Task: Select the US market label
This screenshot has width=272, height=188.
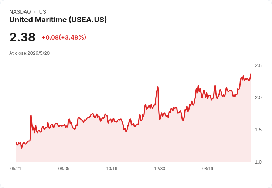Action: [42, 12]
